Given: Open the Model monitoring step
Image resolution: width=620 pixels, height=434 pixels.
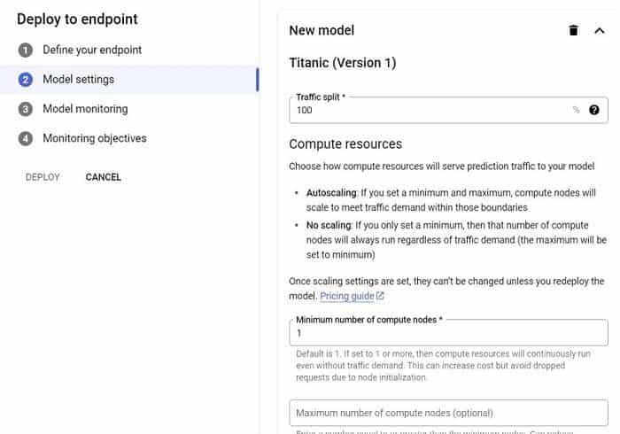Looking at the screenshot, I should pyautogui.click(x=85, y=109).
